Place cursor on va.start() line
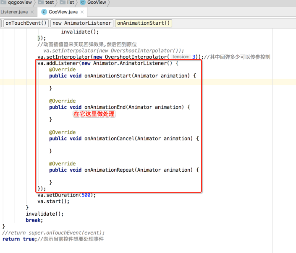Image resolution: width=296 pixels, height=253 pixels. 53,201
